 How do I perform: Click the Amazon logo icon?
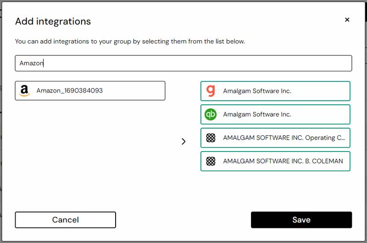pyautogui.click(x=25, y=91)
